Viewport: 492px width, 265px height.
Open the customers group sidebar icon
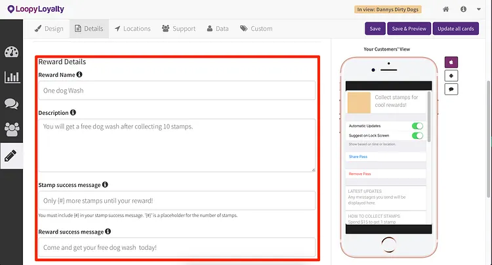click(x=12, y=129)
